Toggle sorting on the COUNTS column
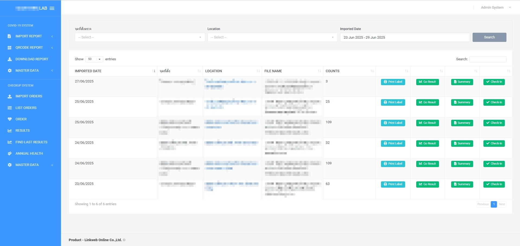 point(372,71)
